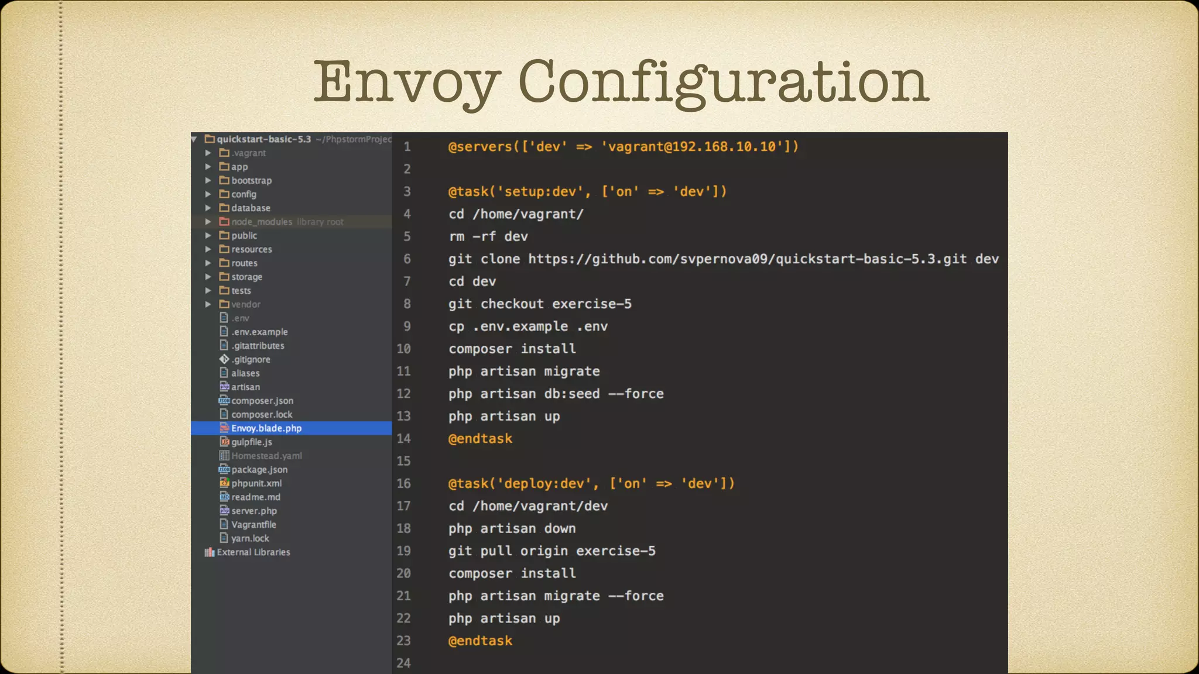Expand the node_modules folder arrow
This screenshot has height=674, width=1199.
(x=208, y=222)
